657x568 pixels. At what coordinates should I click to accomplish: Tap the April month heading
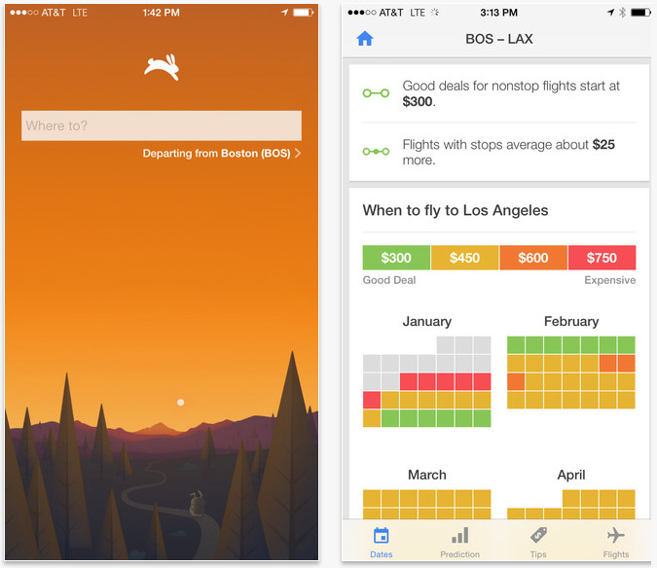571,475
